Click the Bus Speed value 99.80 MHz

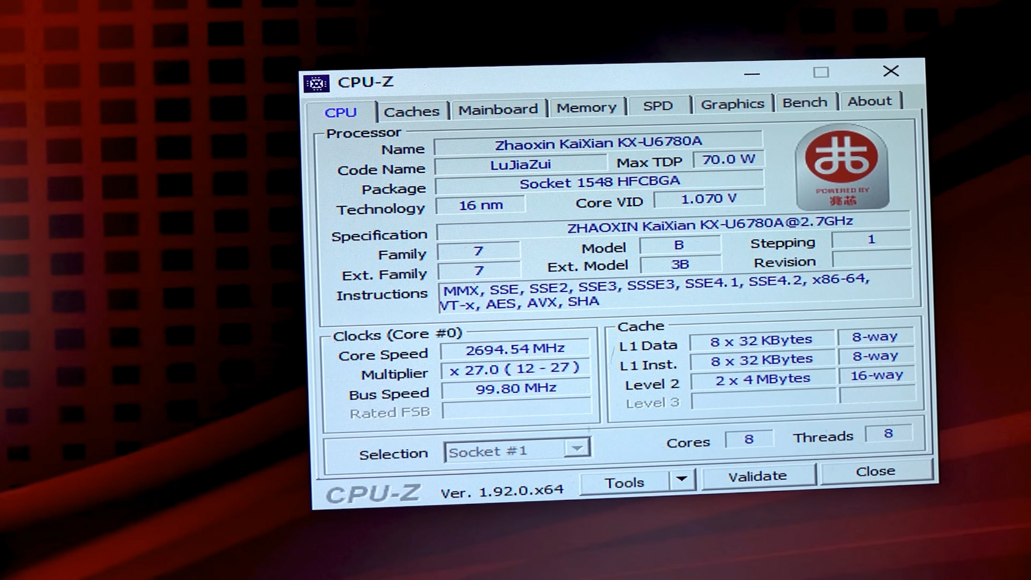(516, 388)
